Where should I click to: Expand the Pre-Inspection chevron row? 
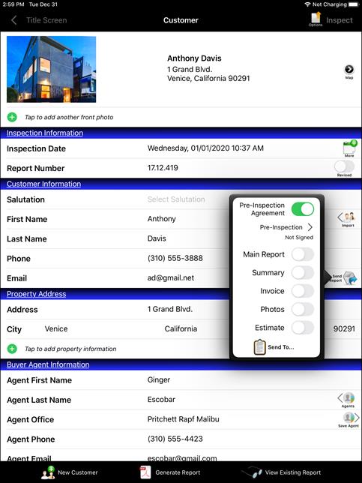[286, 227]
